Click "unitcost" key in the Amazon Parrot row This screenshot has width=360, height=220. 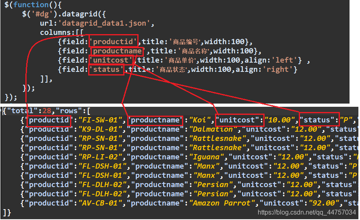(281, 203)
